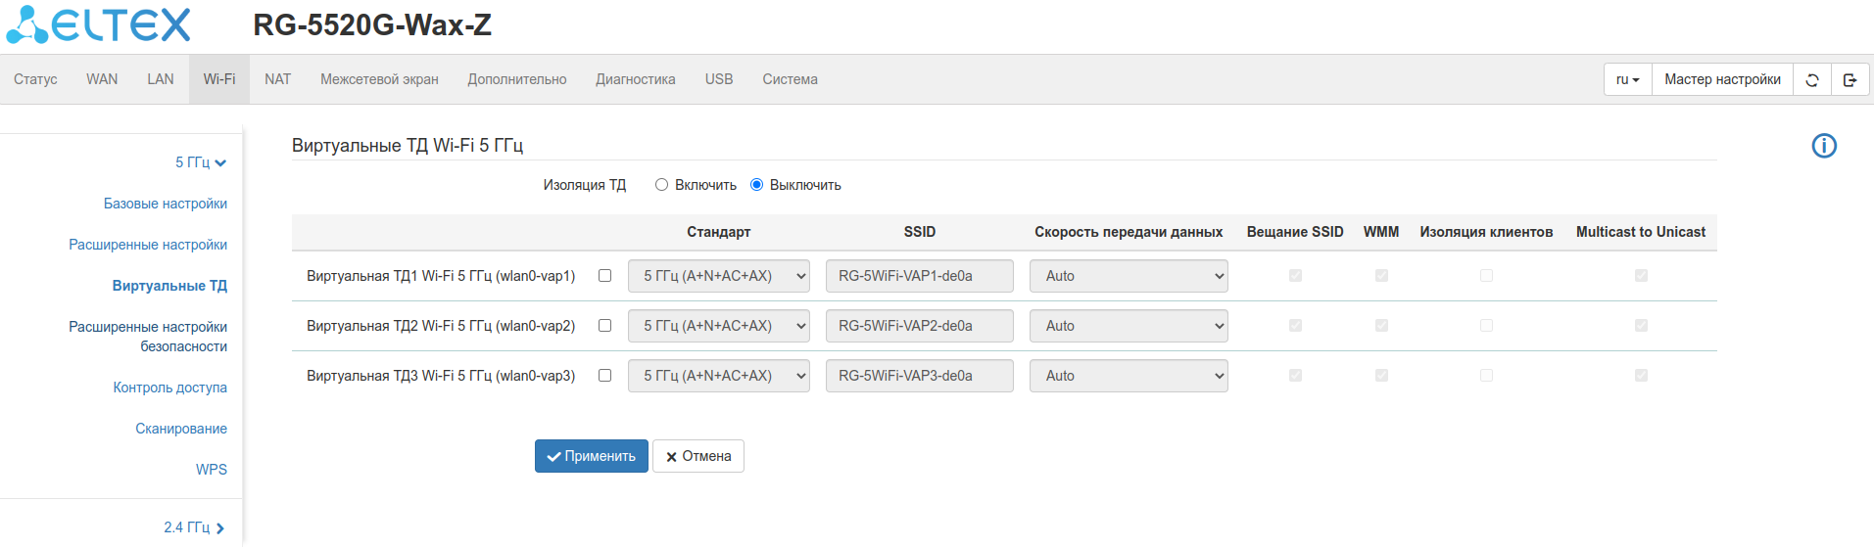Click the logout icon in header

1850,80
